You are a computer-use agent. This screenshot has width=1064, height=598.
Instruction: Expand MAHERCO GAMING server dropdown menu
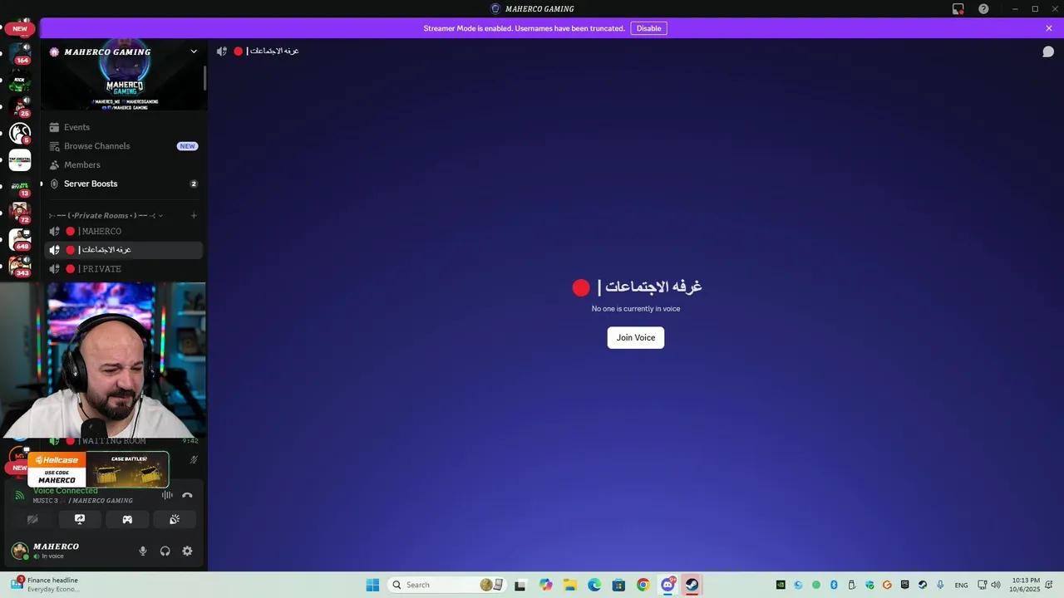coord(194,51)
